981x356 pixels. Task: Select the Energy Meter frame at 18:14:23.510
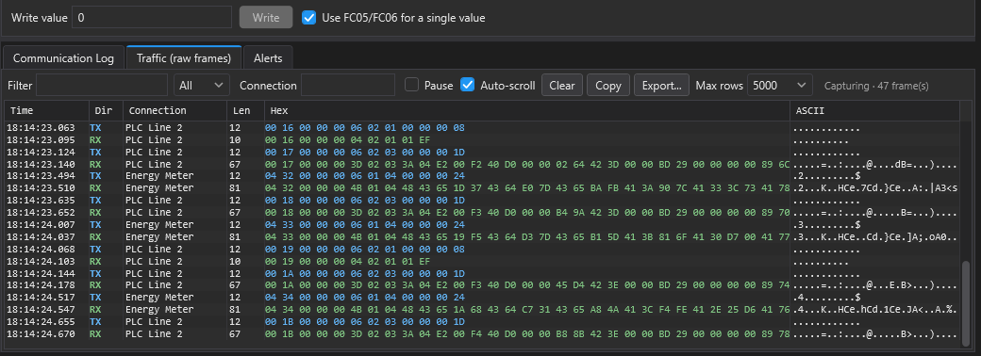(482, 188)
